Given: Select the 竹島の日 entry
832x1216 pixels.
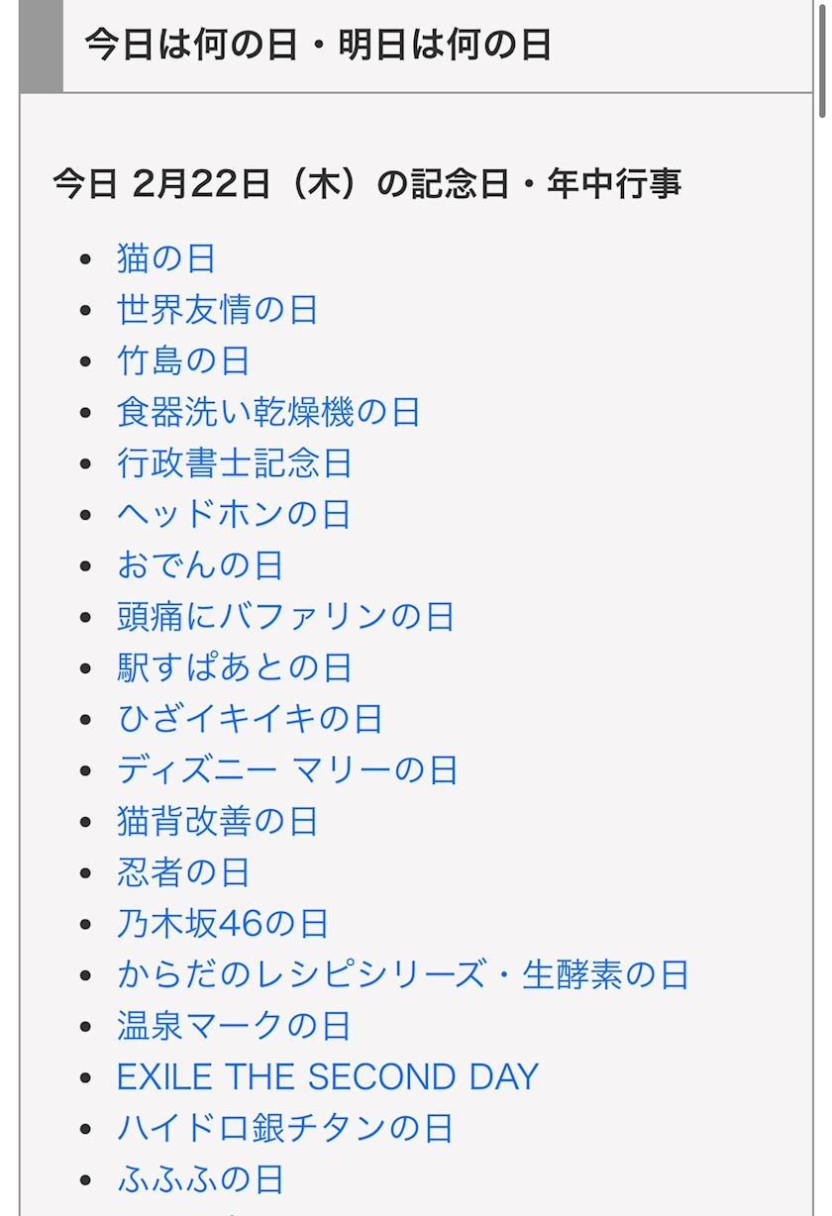Looking at the screenshot, I should point(183,361).
